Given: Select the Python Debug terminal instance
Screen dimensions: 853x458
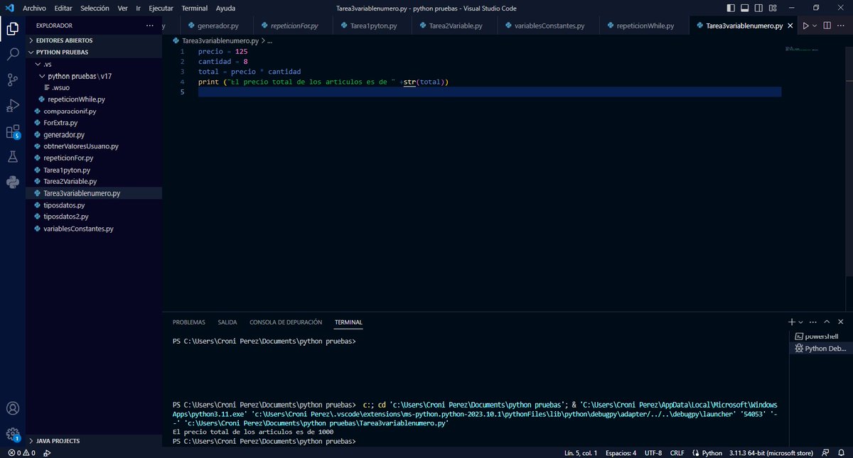Looking at the screenshot, I should [821, 349].
